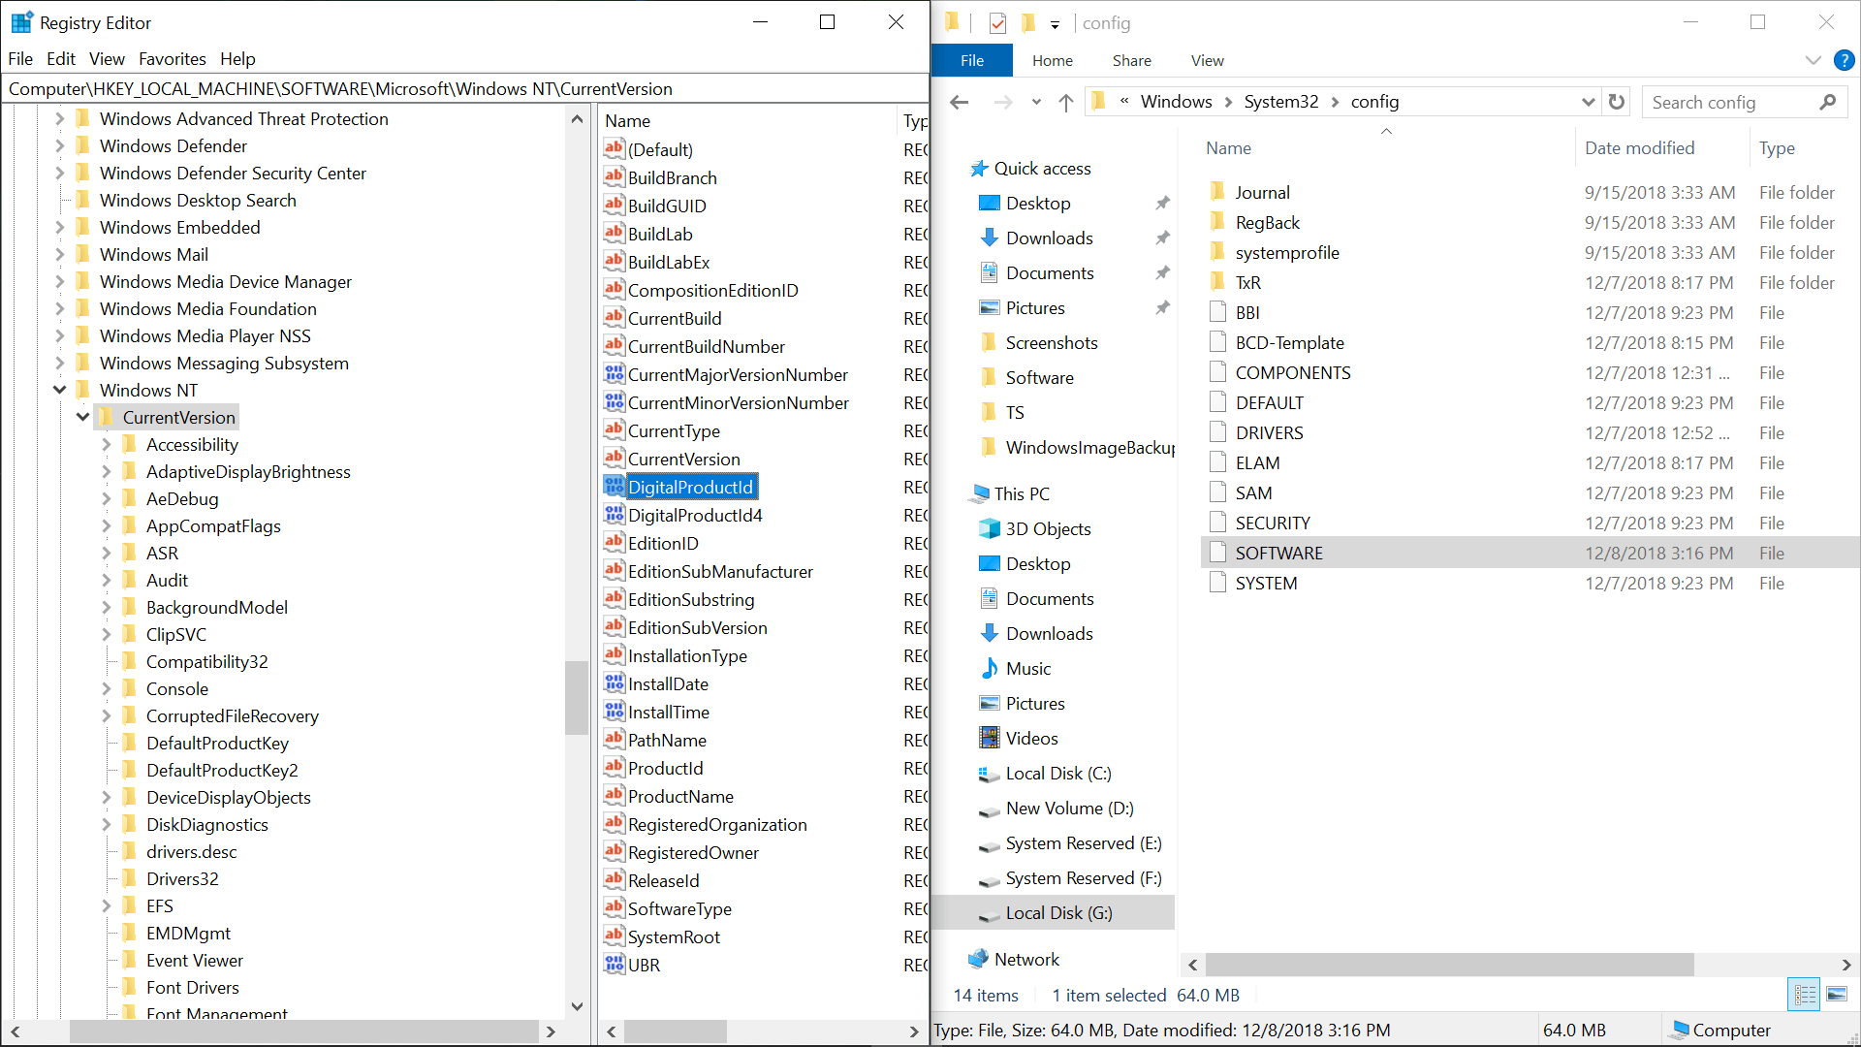Open the address bar history dropdown
1861x1047 pixels.
pyautogui.click(x=1588, y=102)
